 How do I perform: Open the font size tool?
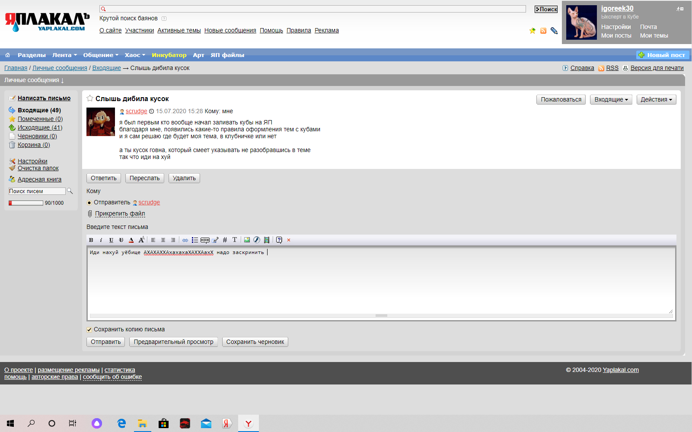141,240
